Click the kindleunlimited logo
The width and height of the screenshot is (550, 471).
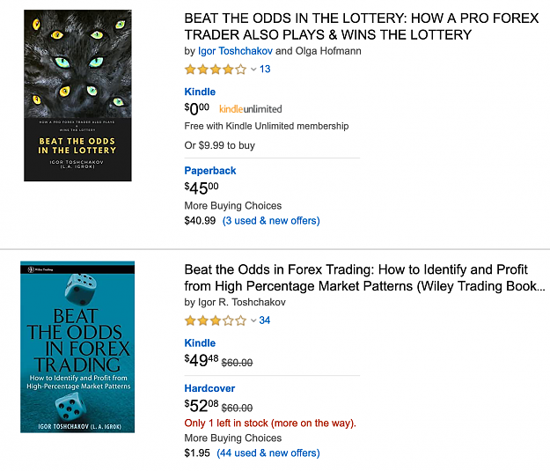(251, 109)
